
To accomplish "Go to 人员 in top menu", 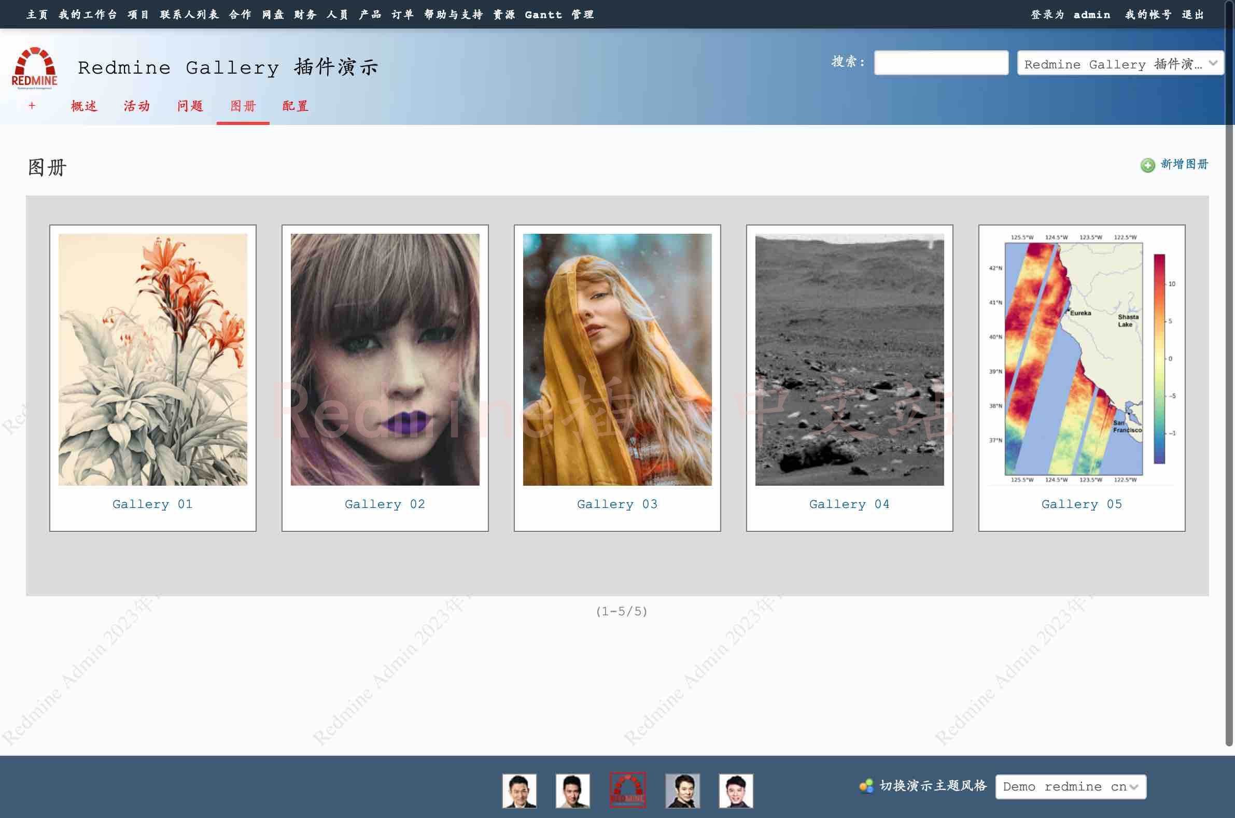I will (338, 15).
